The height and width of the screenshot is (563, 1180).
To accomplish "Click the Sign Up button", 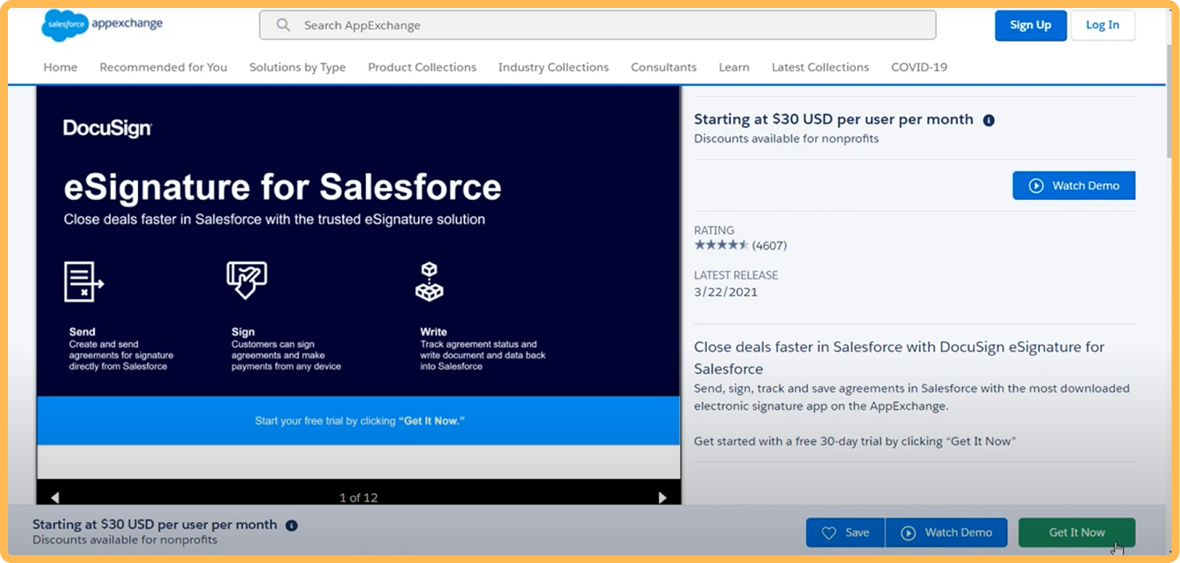I will coord(1030,25).
